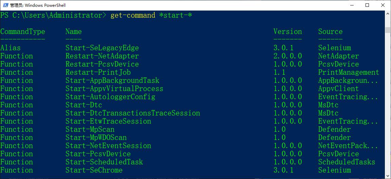Click the "Name" column header
This screenshot has height=179, width=391.
pos(73,32)
